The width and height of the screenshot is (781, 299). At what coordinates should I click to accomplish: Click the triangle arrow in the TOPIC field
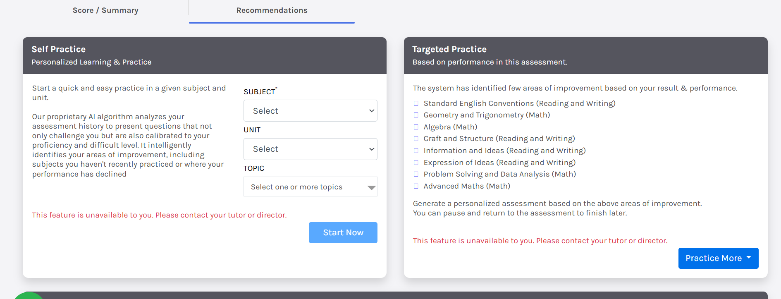pos(371,187)
